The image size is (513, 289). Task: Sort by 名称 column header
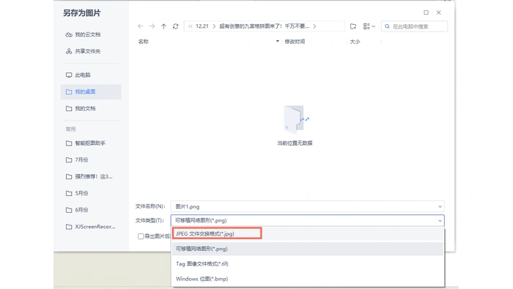coord(144,42)
